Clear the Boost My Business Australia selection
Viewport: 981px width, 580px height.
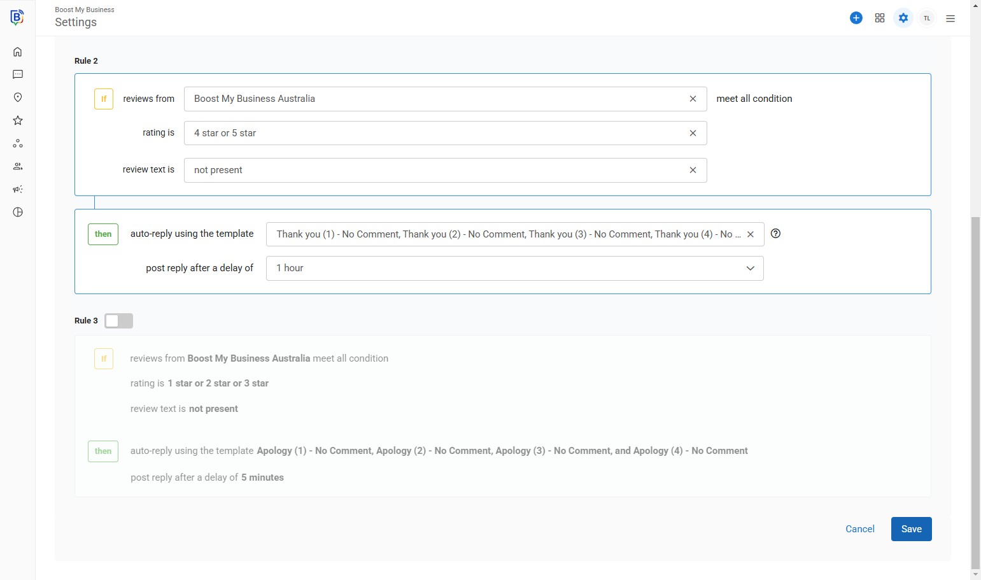[x=693, y=99]
